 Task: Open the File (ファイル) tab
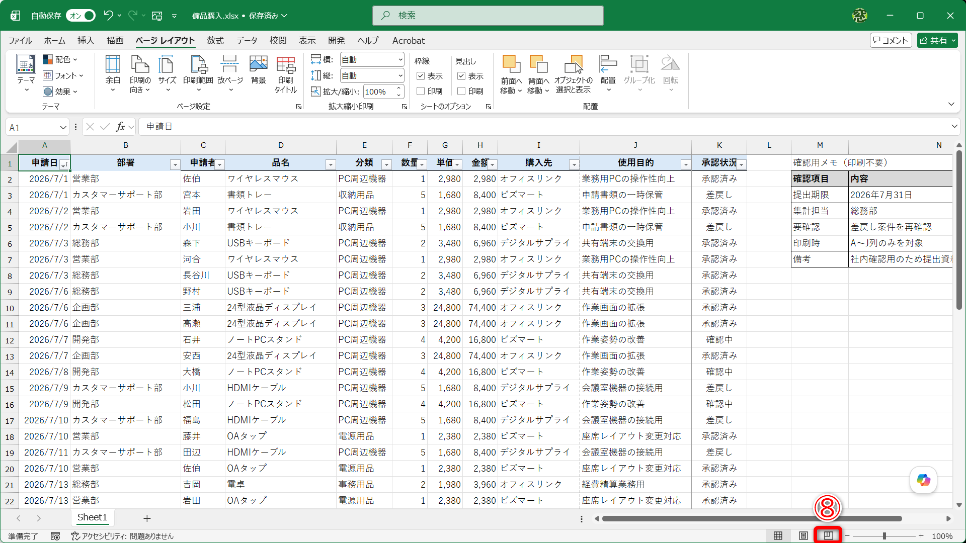coord(20,41)
